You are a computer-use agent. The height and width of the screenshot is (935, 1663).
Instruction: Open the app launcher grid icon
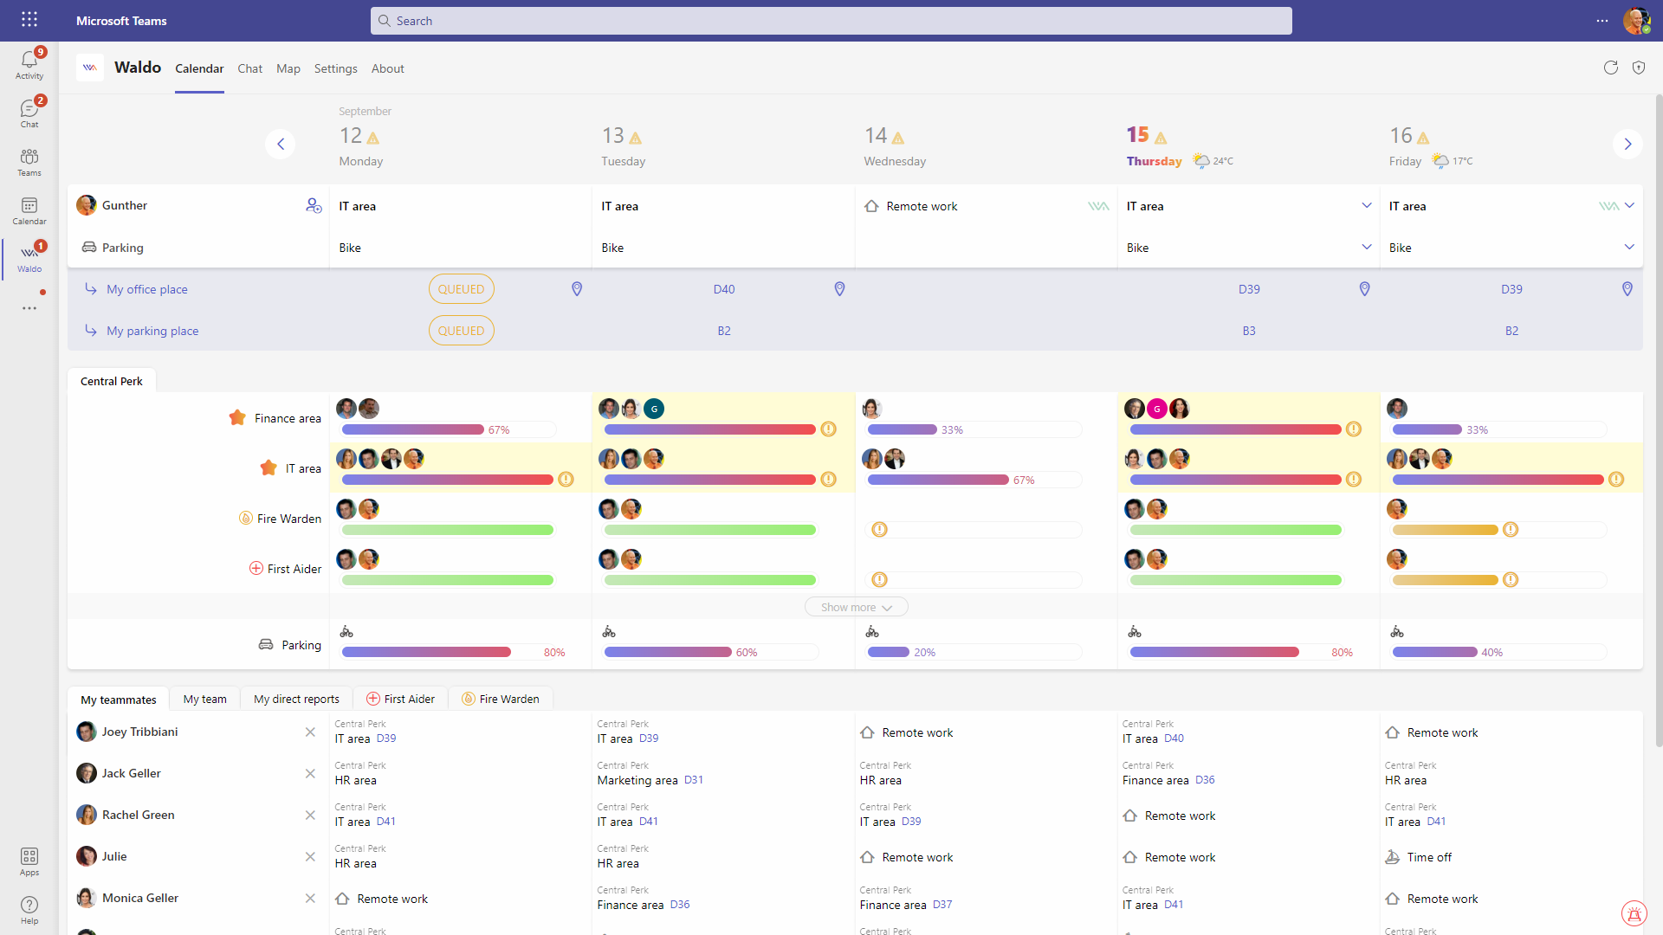(29, 20)
